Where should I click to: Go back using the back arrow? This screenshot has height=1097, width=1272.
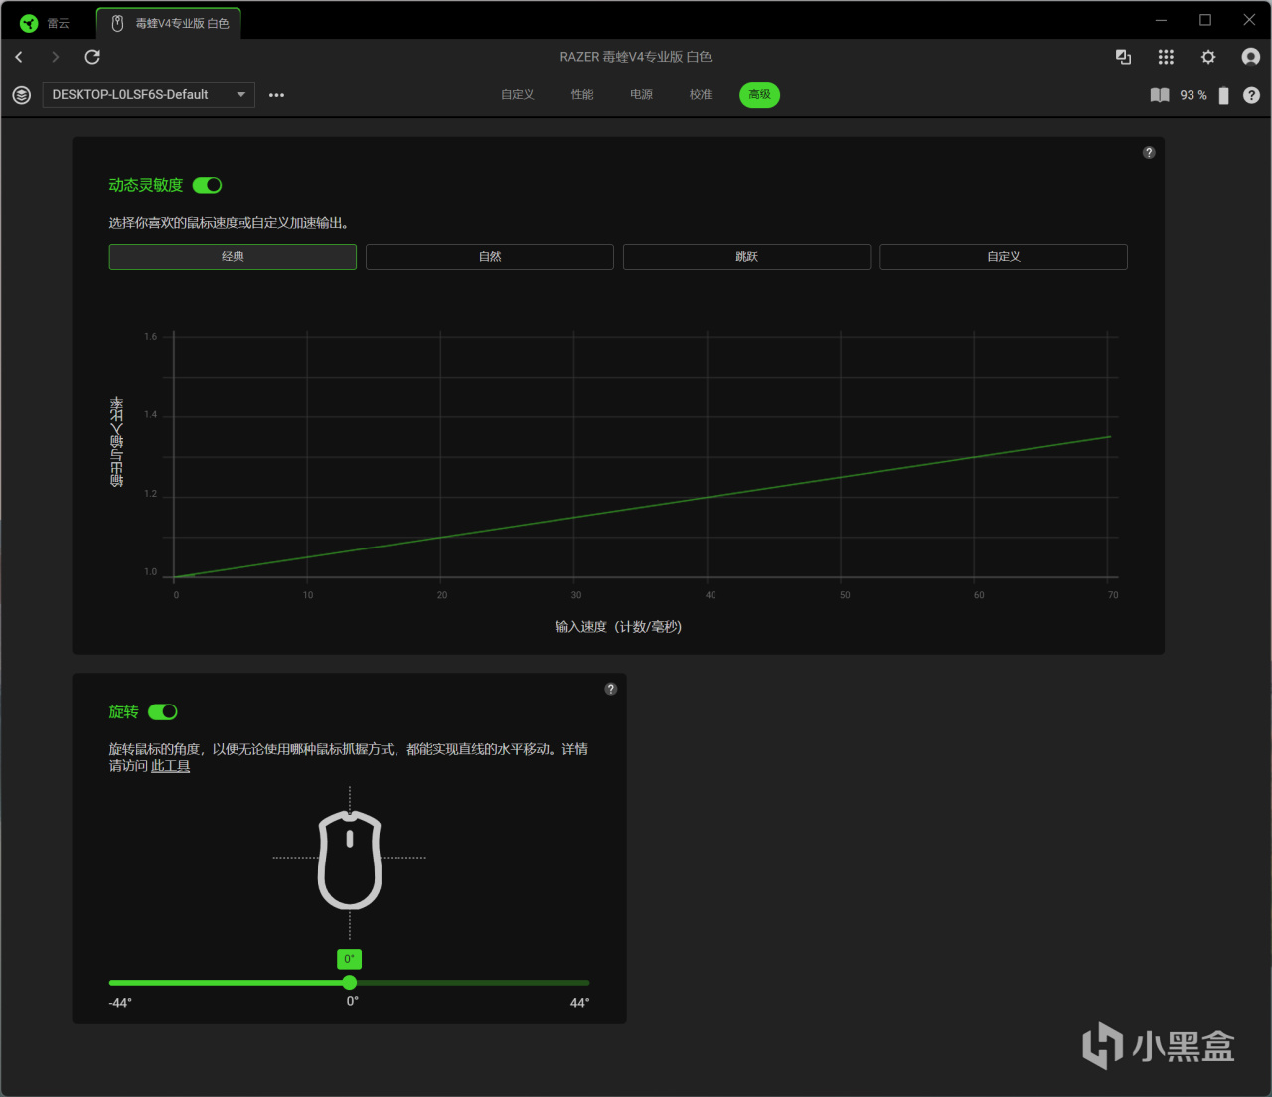tap(19, 57)
